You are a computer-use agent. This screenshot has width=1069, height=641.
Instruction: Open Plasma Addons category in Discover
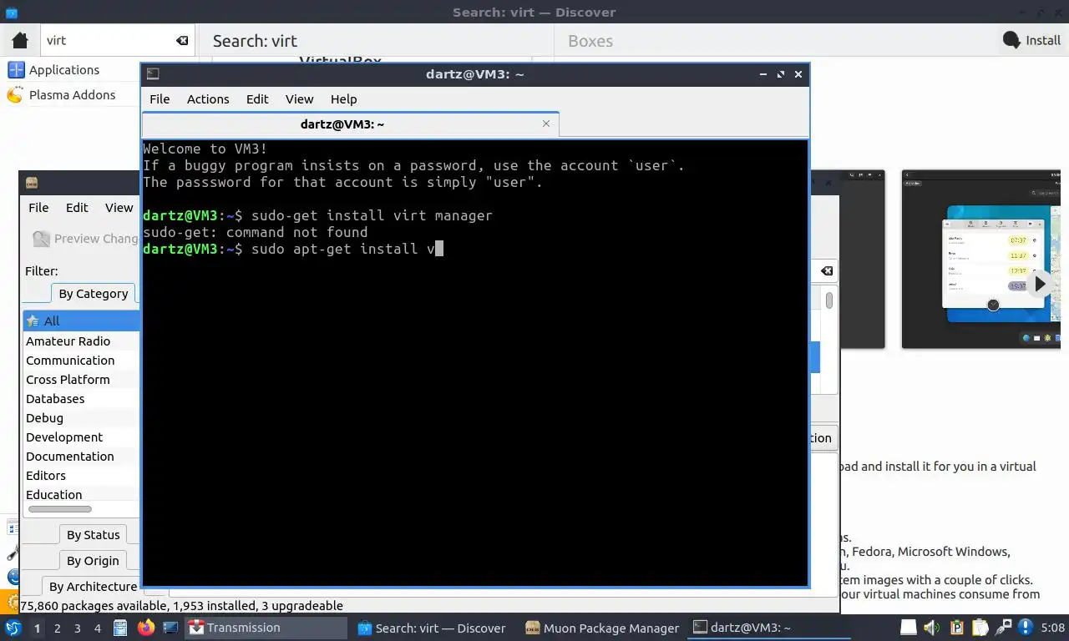[72, 95]
